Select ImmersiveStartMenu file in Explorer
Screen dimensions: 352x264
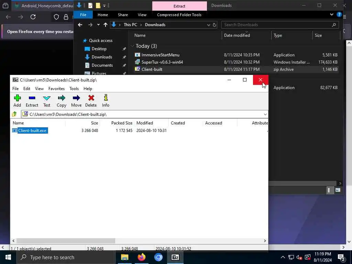coord(160,55)
